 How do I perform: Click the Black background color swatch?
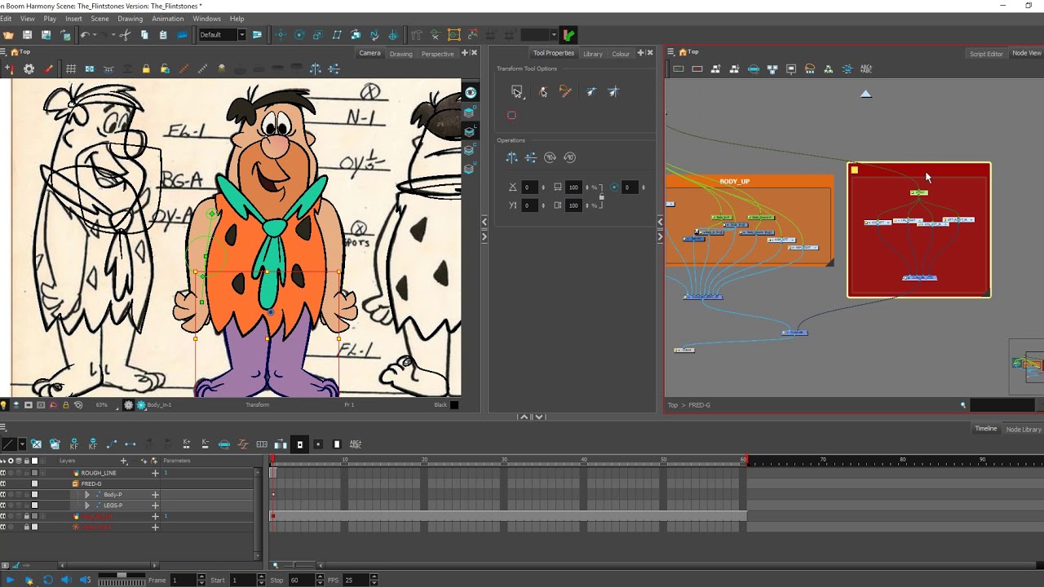(x=454, y=405)
